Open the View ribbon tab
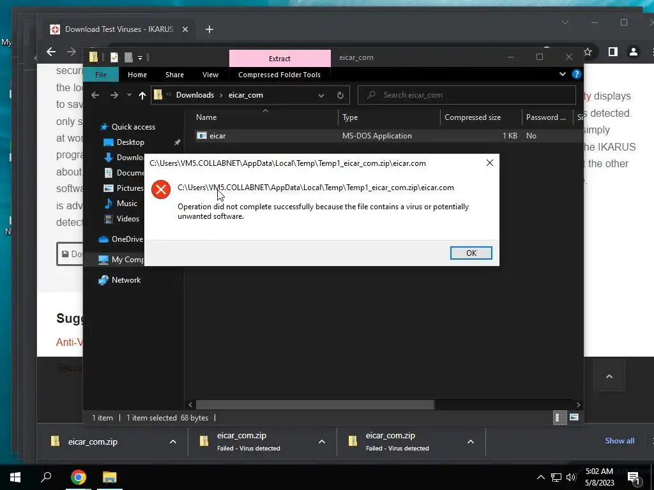This screenshot has height=490, width=654. pyautogui.click(x=210, y=75)
